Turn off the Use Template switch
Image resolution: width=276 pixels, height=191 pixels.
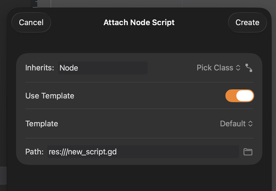(x=240, y=96)
